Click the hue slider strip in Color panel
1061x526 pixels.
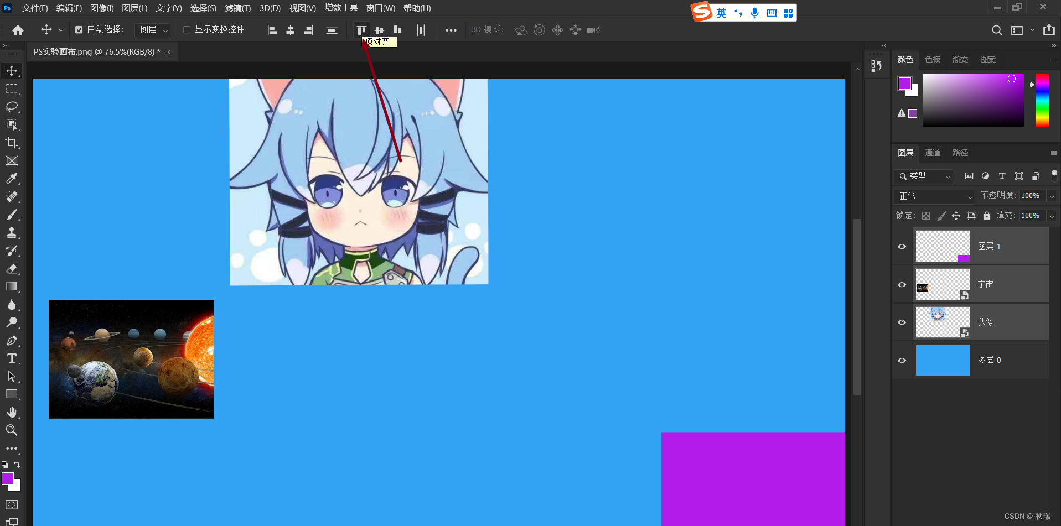tap(1042, 100)
